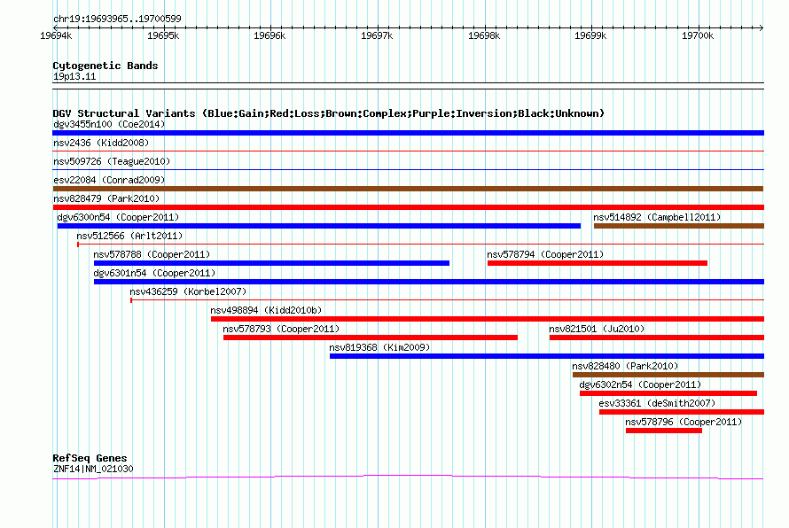Open the nsv498894 (Kidd2010b) label
This screenshot has width=789, height=528.
tap(266, 310)
